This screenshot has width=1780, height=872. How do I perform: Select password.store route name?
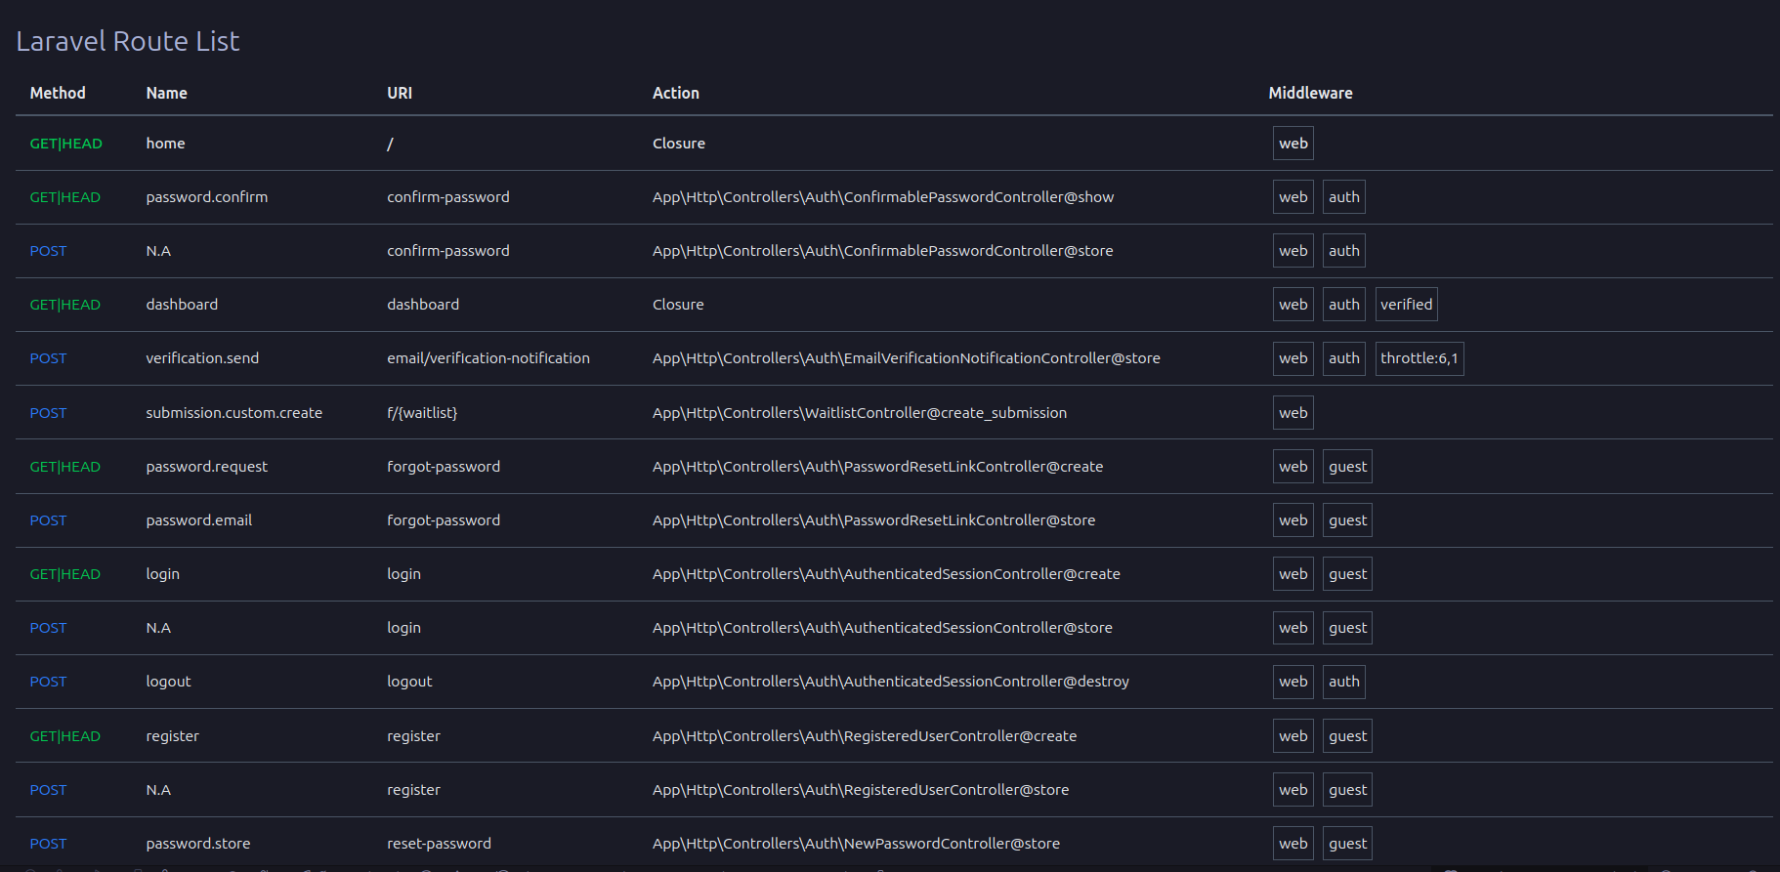197,844
